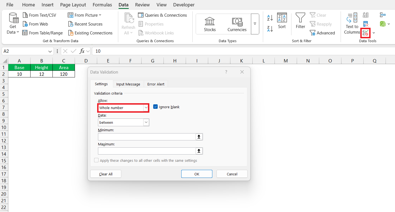Select the Area header cell
The width and height of the screenshot is (395, 212).
coord(64,67)
